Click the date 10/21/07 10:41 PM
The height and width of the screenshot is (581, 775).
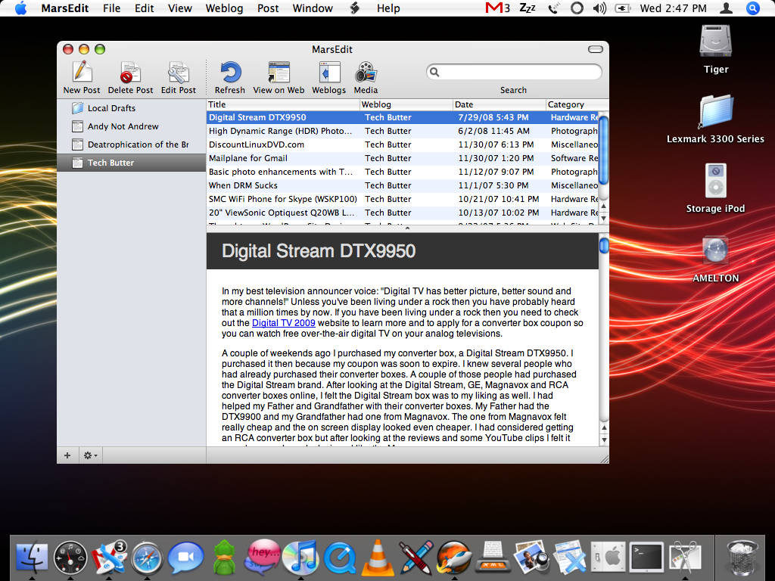pyautogui.click(x=498, y=199)
